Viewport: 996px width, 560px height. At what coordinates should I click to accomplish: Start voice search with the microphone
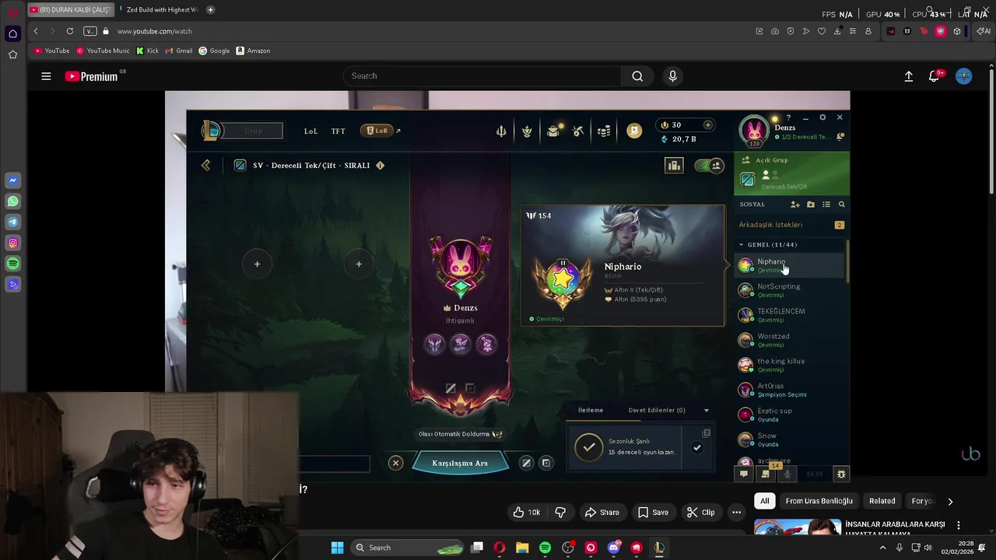[x=673, y=76]
